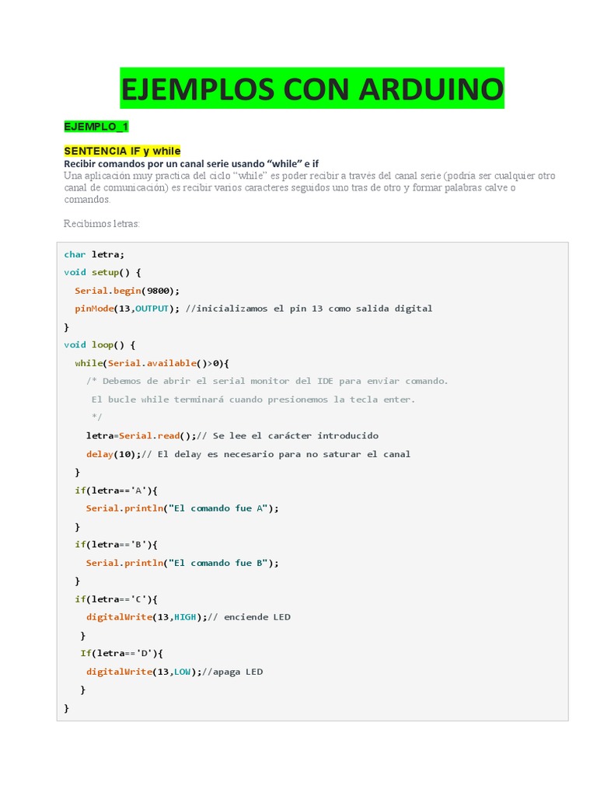Screen dimensions: 597x796
Task: Click the while(Serial.available()>0) line
Action: pyautogui.click(x=152, y=363)
